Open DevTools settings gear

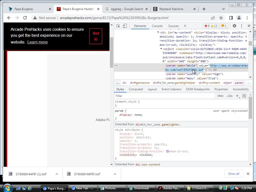(234, 26)
